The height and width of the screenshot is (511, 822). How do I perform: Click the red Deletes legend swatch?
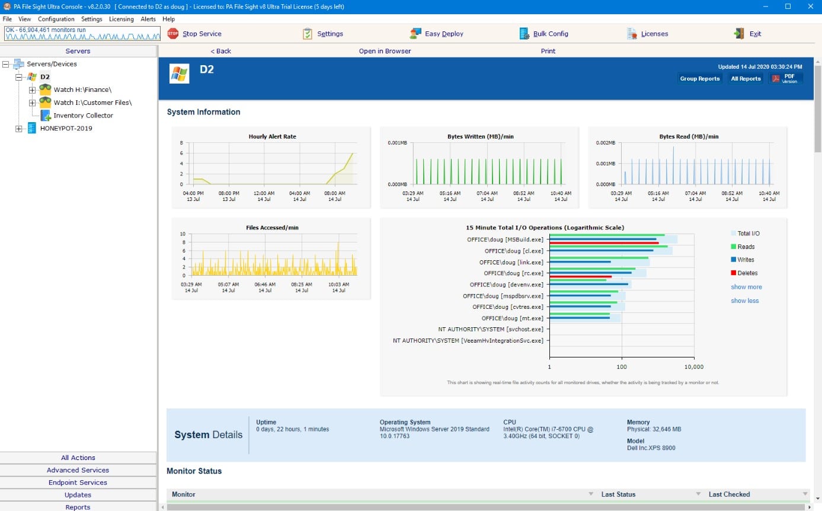pyautogui.click(x=733, y=273)
